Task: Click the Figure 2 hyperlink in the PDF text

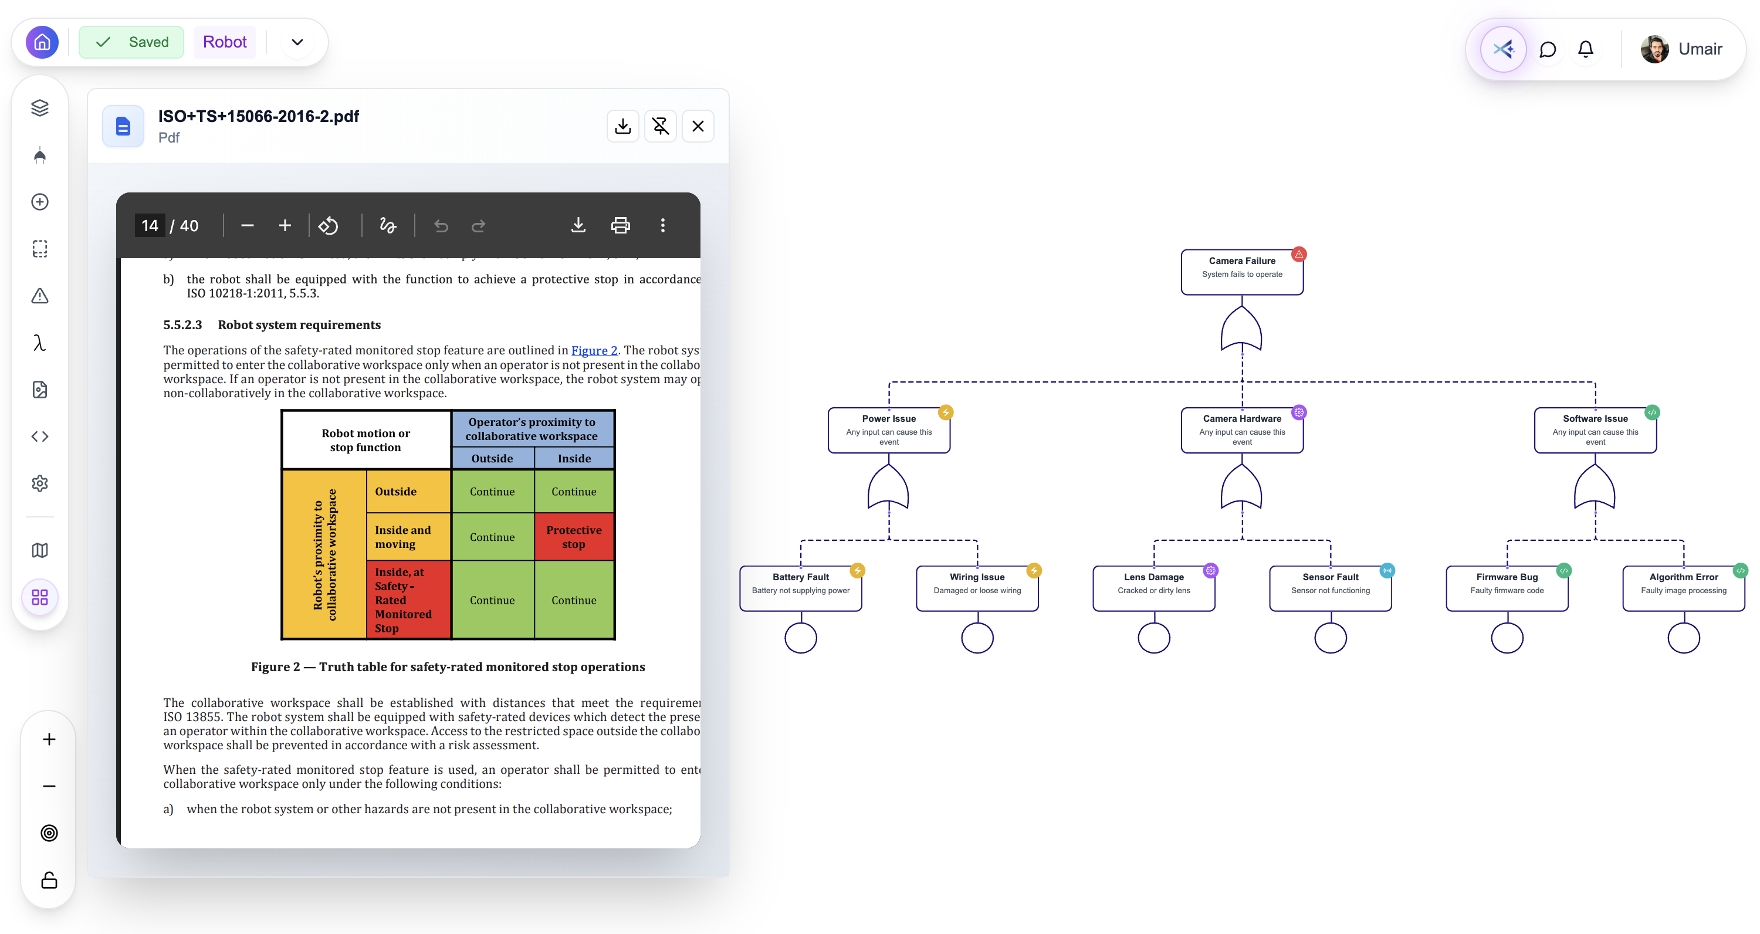Action: (x=594, y=350)
